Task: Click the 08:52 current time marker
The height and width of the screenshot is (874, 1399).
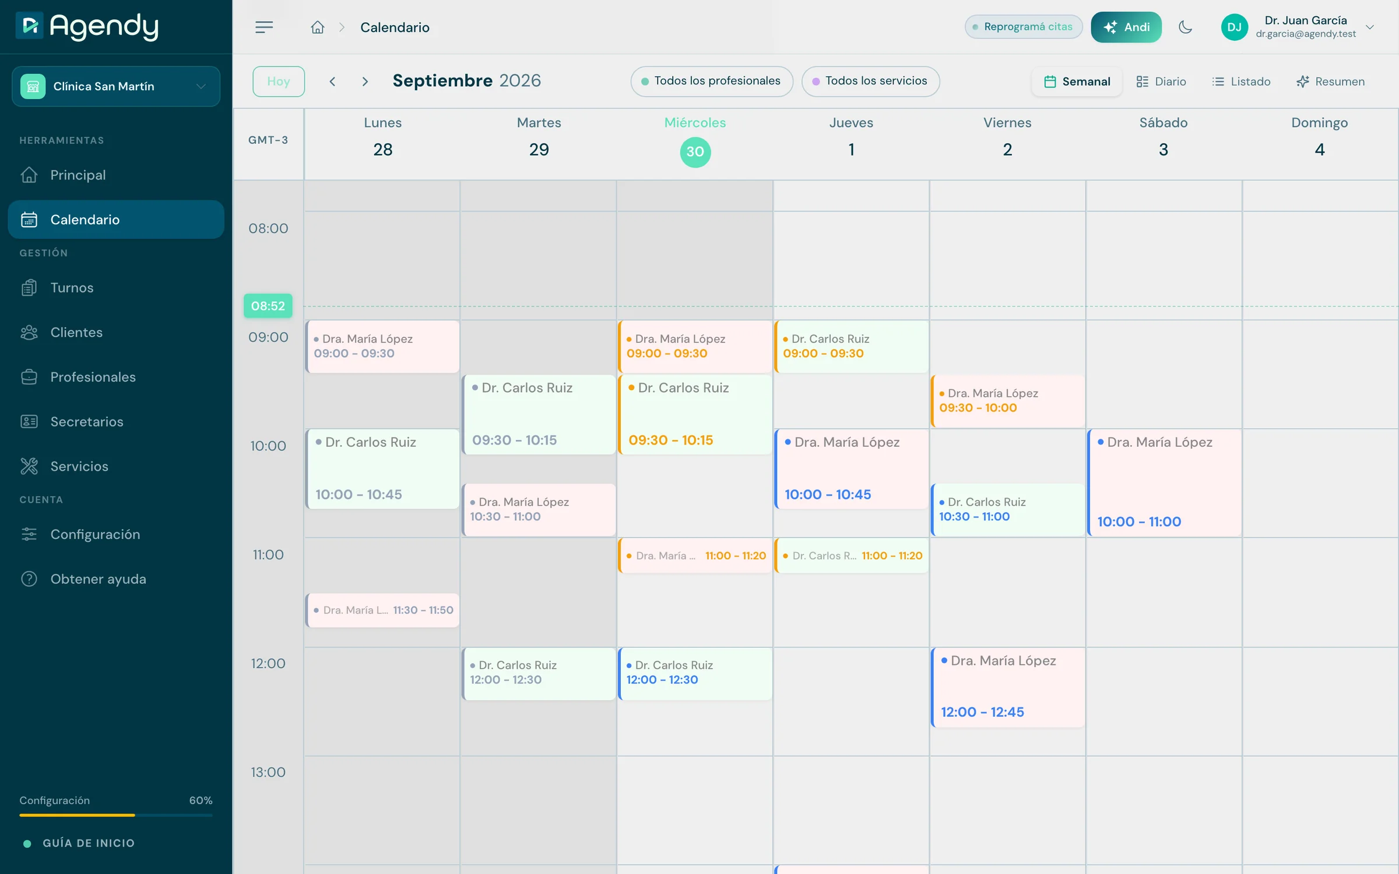Action: point(268,306)
